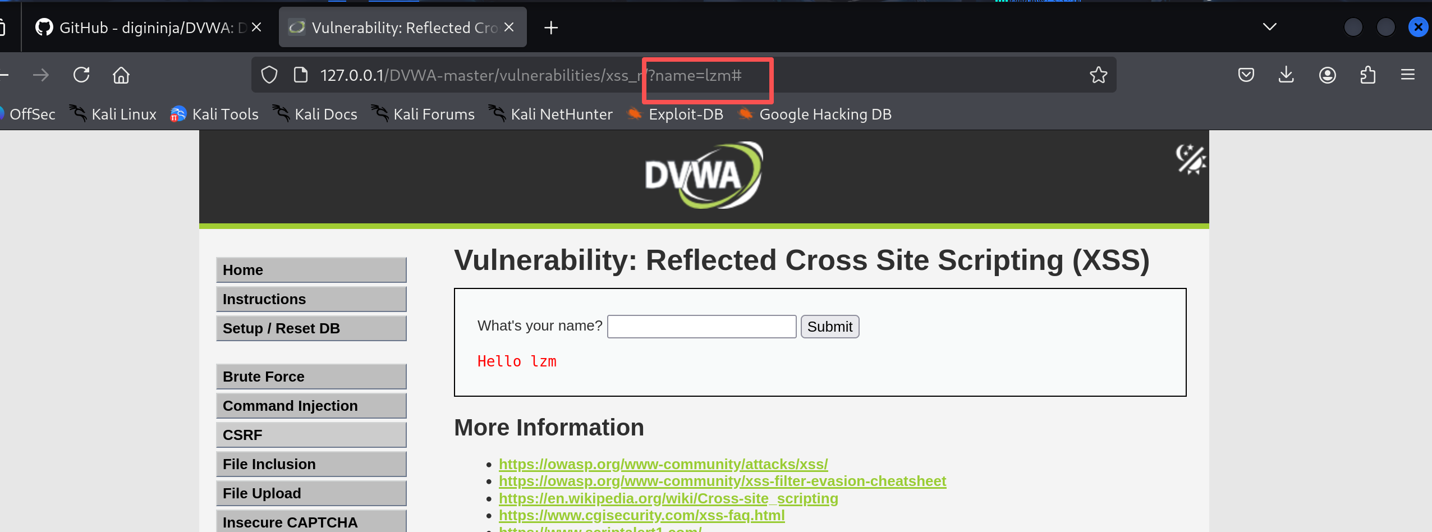Image resolution: width=1432 pixels, height=532 pixels.
Task: Open the OWASP XSS attacks link
Action: point(663,464)
